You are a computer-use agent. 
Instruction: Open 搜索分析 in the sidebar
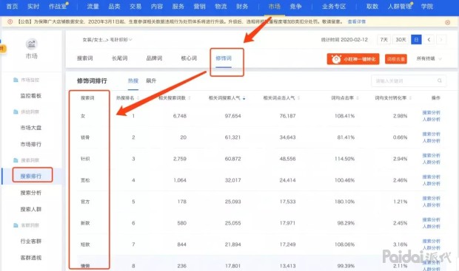(31, 193)
